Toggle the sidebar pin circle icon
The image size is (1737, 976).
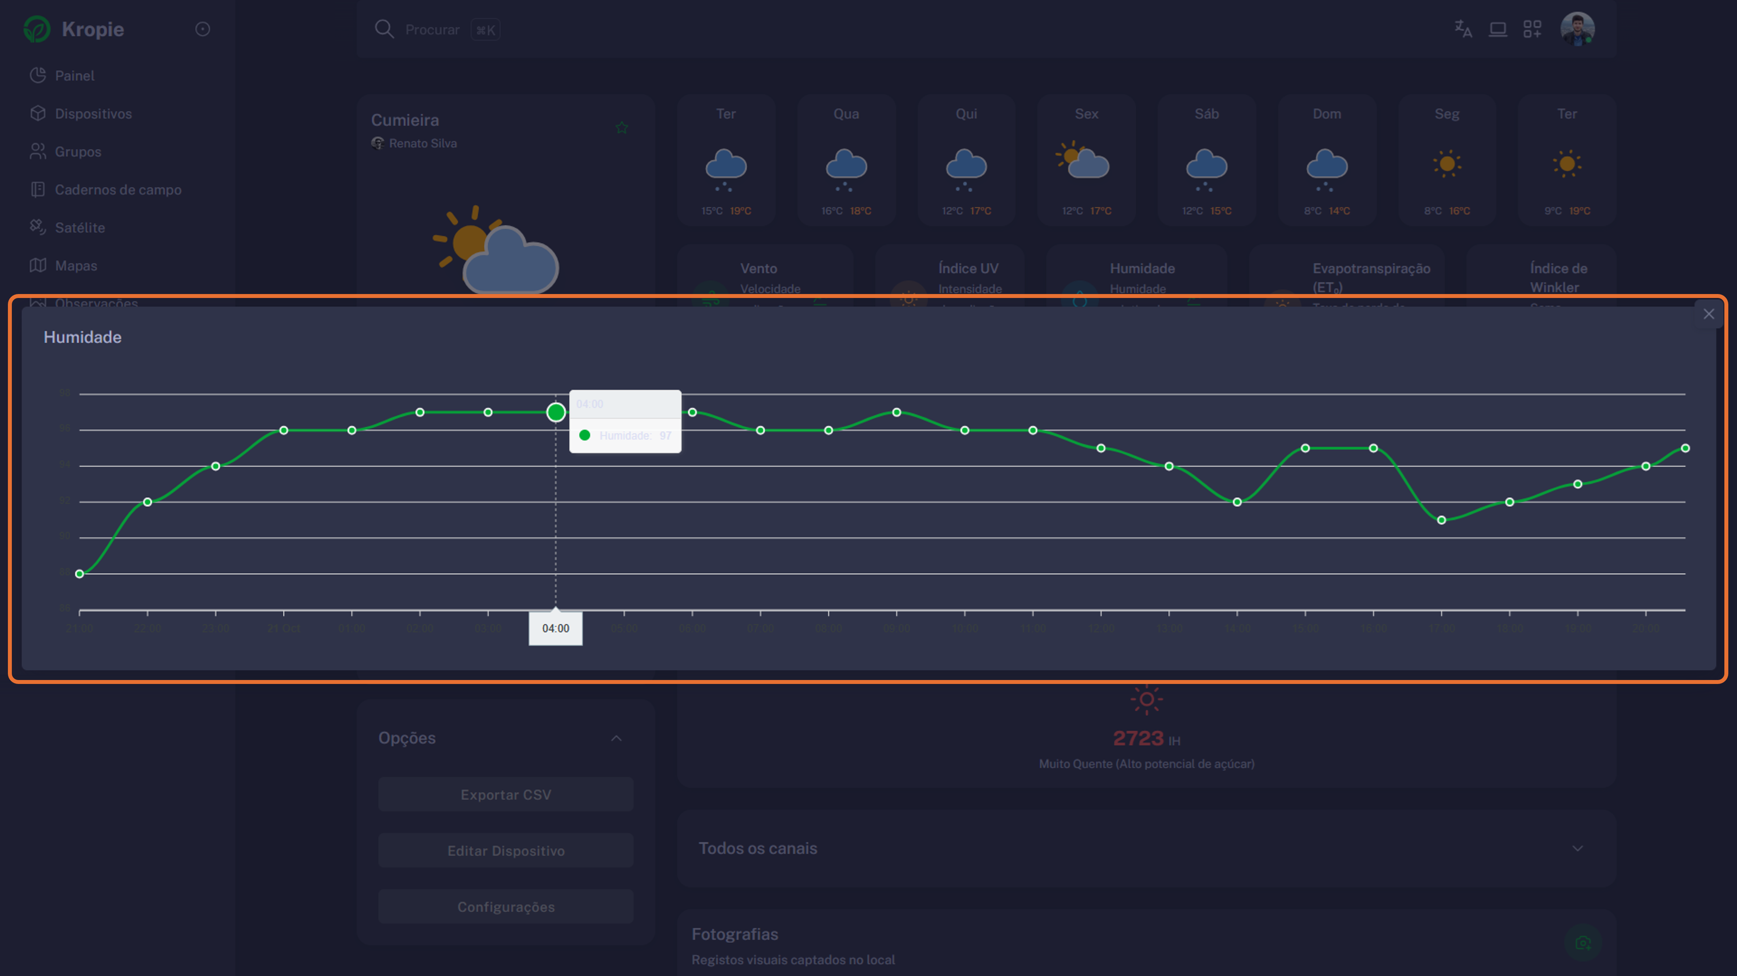pyautogui.click(x=202, y=29)
